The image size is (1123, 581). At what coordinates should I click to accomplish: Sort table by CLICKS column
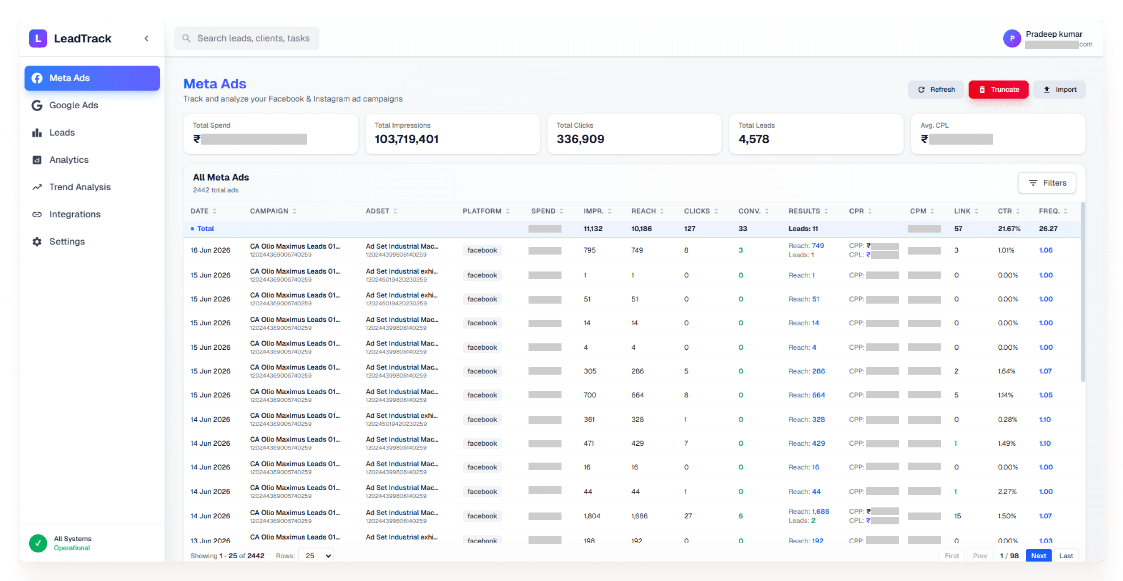[x=701, y=211]
